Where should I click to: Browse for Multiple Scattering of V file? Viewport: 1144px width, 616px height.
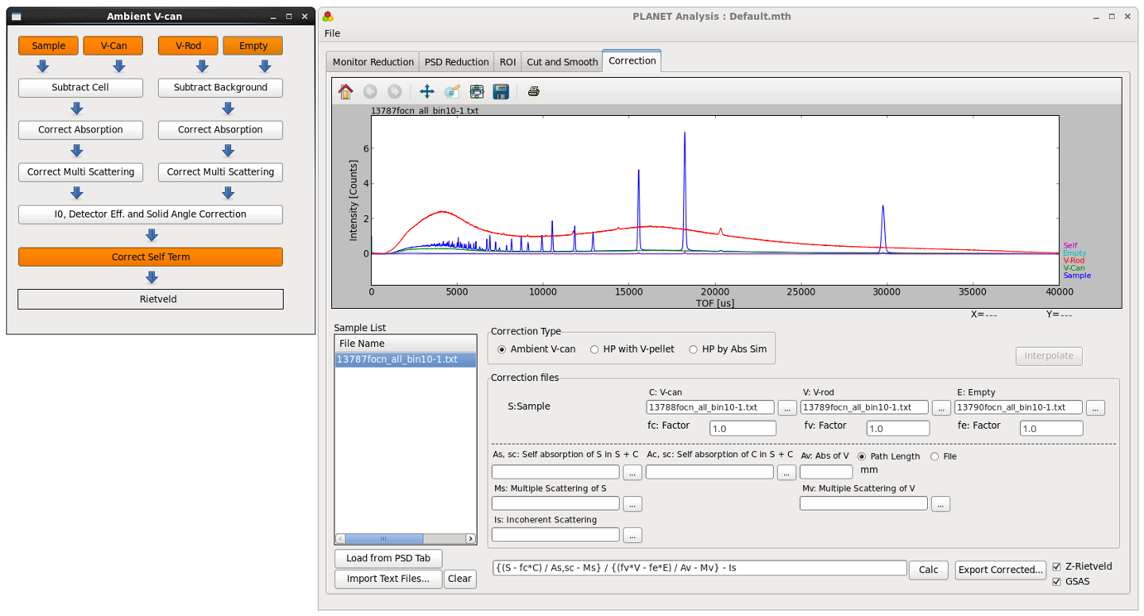click(941, 503)
